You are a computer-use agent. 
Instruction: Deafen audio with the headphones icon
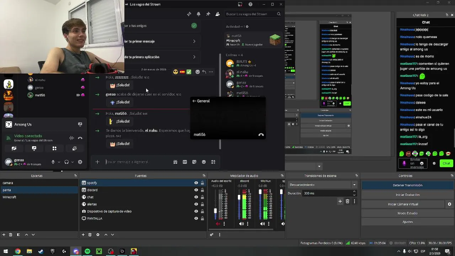[66, 162]
